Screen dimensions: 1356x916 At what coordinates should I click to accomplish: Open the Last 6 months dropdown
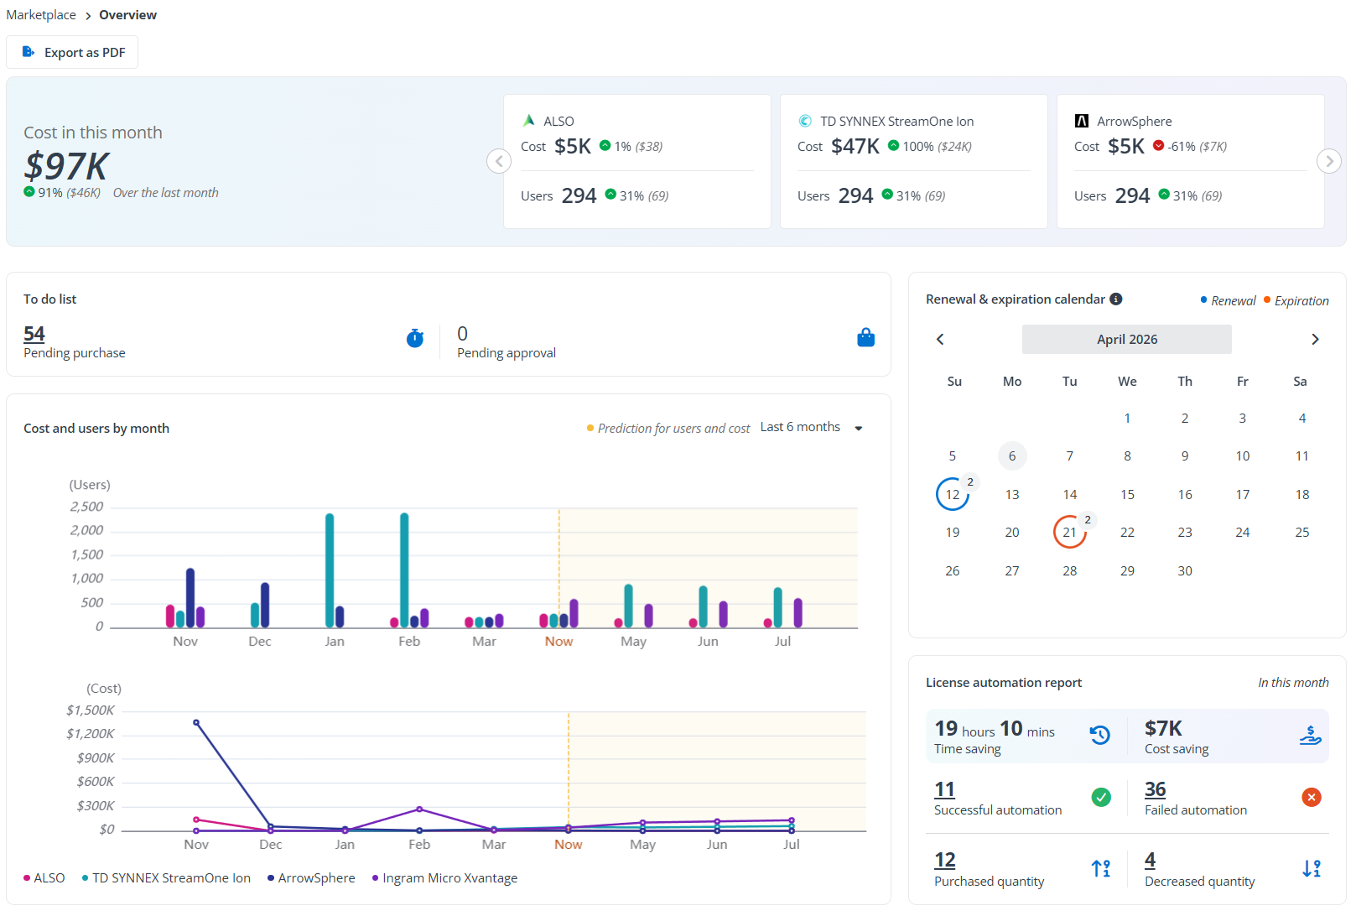click(811, 428)
